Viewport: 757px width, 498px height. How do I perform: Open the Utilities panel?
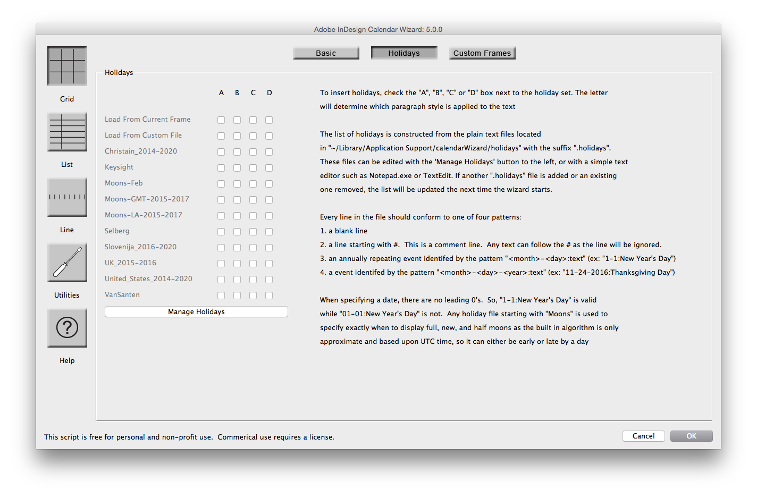coord(67,262)
